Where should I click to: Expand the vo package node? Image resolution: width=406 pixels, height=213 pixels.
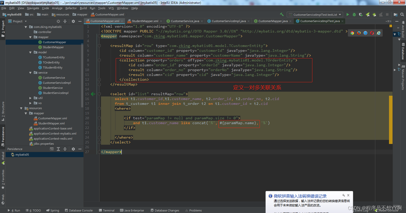click(30, 103)
